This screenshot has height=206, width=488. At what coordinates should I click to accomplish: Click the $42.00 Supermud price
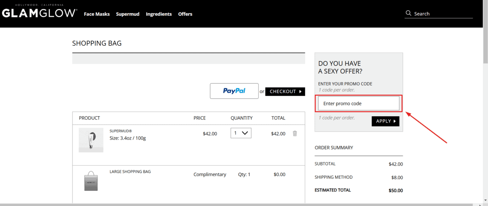click(x=210, y=134)
